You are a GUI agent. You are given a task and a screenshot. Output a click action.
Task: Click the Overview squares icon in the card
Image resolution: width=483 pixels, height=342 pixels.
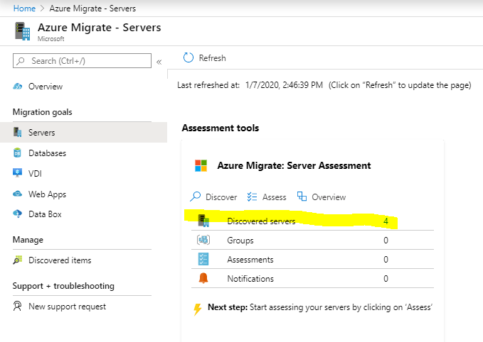pyautogui.click(x=302, y=197)
